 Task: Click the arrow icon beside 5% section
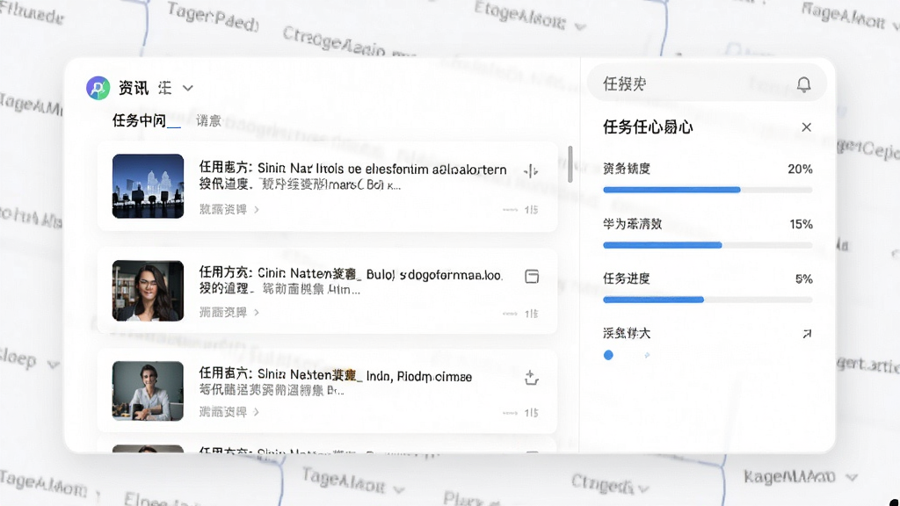[807, 333]
